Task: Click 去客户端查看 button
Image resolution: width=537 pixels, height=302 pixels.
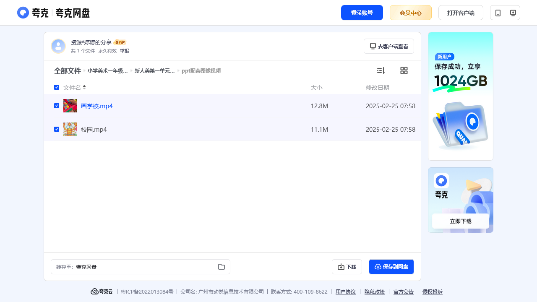Action: point(389,46)
